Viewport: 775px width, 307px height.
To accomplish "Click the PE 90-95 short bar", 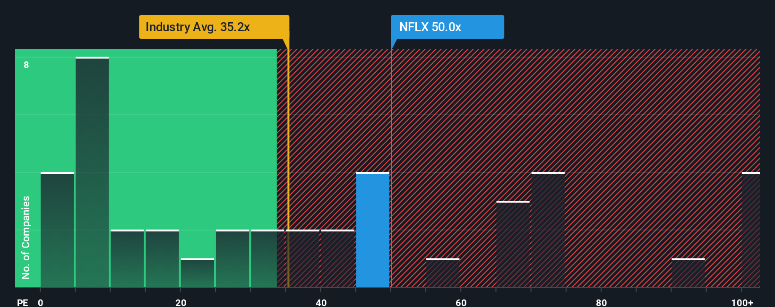I will point(688,273).
